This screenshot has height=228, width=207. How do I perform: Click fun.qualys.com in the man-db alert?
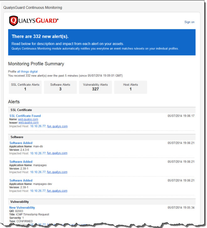57,153
